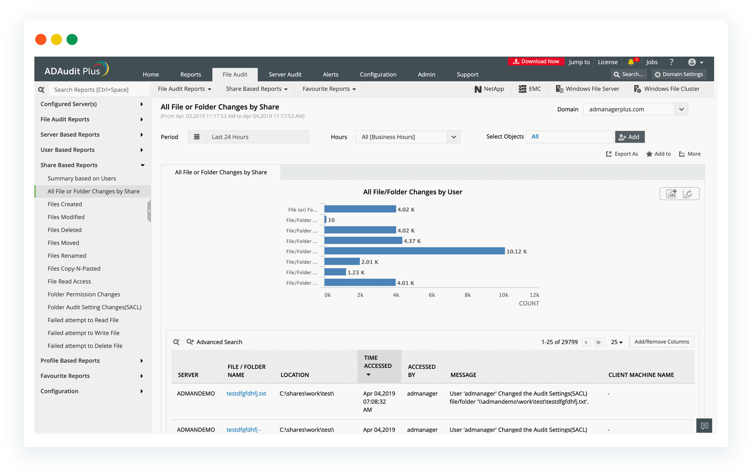Collapse the left sidebar using the handle
Image resolution: width=752 pixels, height=476 pixels.
(x=149, y=211)
